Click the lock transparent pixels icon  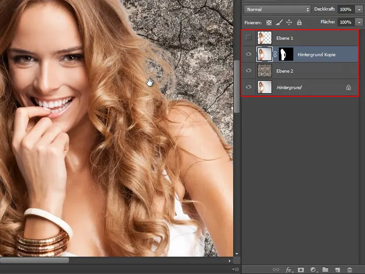[x=269, y=22]
